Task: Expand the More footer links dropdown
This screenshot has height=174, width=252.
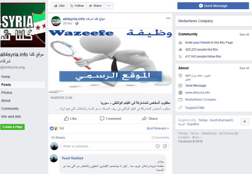Action: 196,137
